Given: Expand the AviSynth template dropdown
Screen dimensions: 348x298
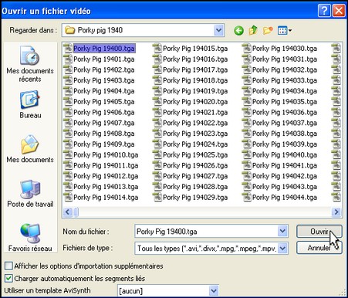Looking at the screenshot, I should pos(214,291).
